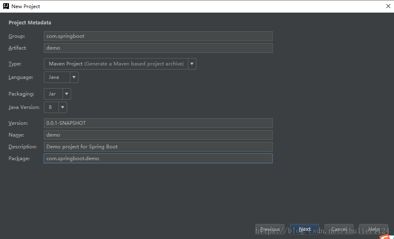Click the Group input field
394x239 pixels.
coord(158,36)
